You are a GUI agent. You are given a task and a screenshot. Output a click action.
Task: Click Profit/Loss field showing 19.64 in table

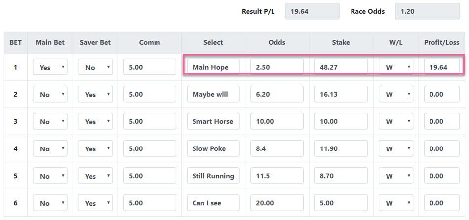pyautogui.click(x=441, y=67)
